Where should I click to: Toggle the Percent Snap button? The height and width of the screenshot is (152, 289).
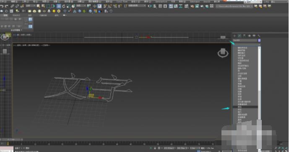pyautogui.click(x=115, y=6)
